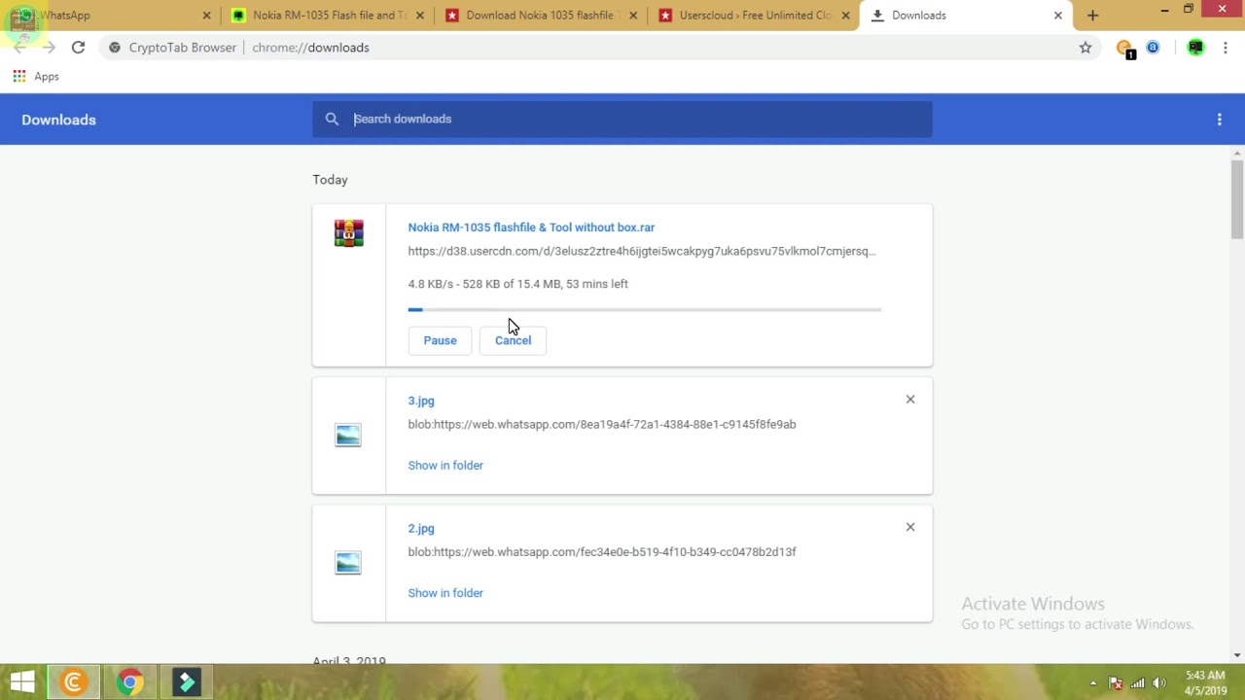Viewport: 1245px width, 700px height.
Task: Select the Downloads tab
Action: pos(966,16)
